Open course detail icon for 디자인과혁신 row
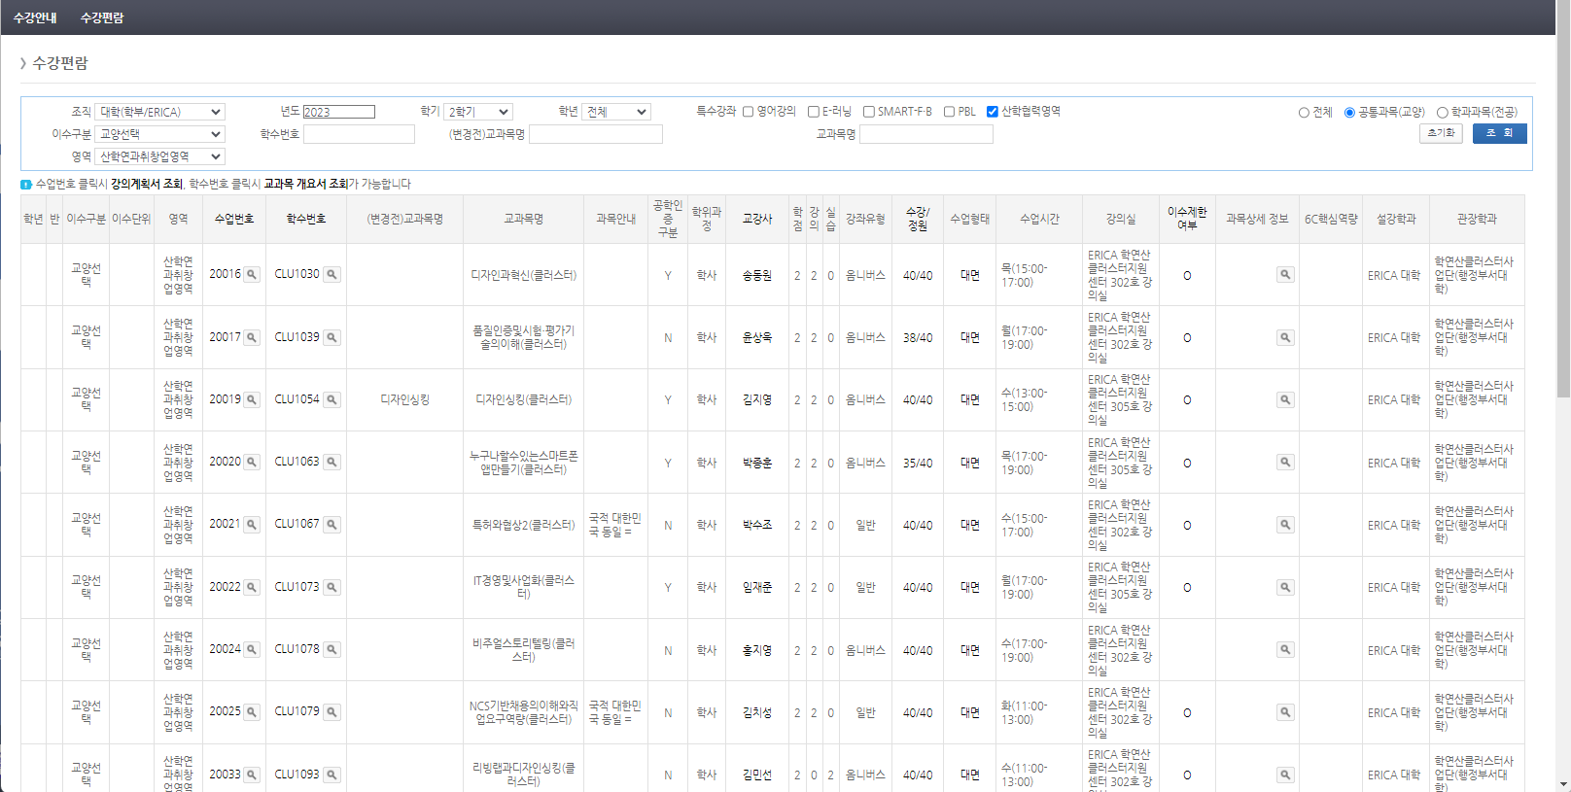Screen dimensions: 1571x792 pyautogui.click(x=1285, y=275)
